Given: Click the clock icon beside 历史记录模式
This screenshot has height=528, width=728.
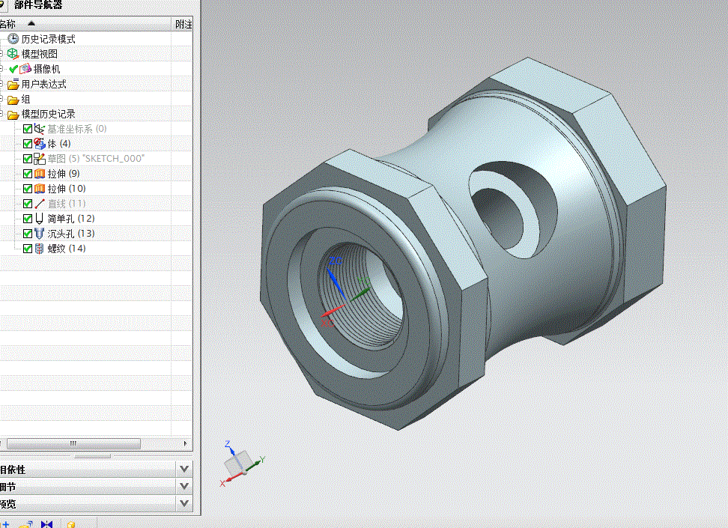Looking at the screenshot, I should pos(13,39).
